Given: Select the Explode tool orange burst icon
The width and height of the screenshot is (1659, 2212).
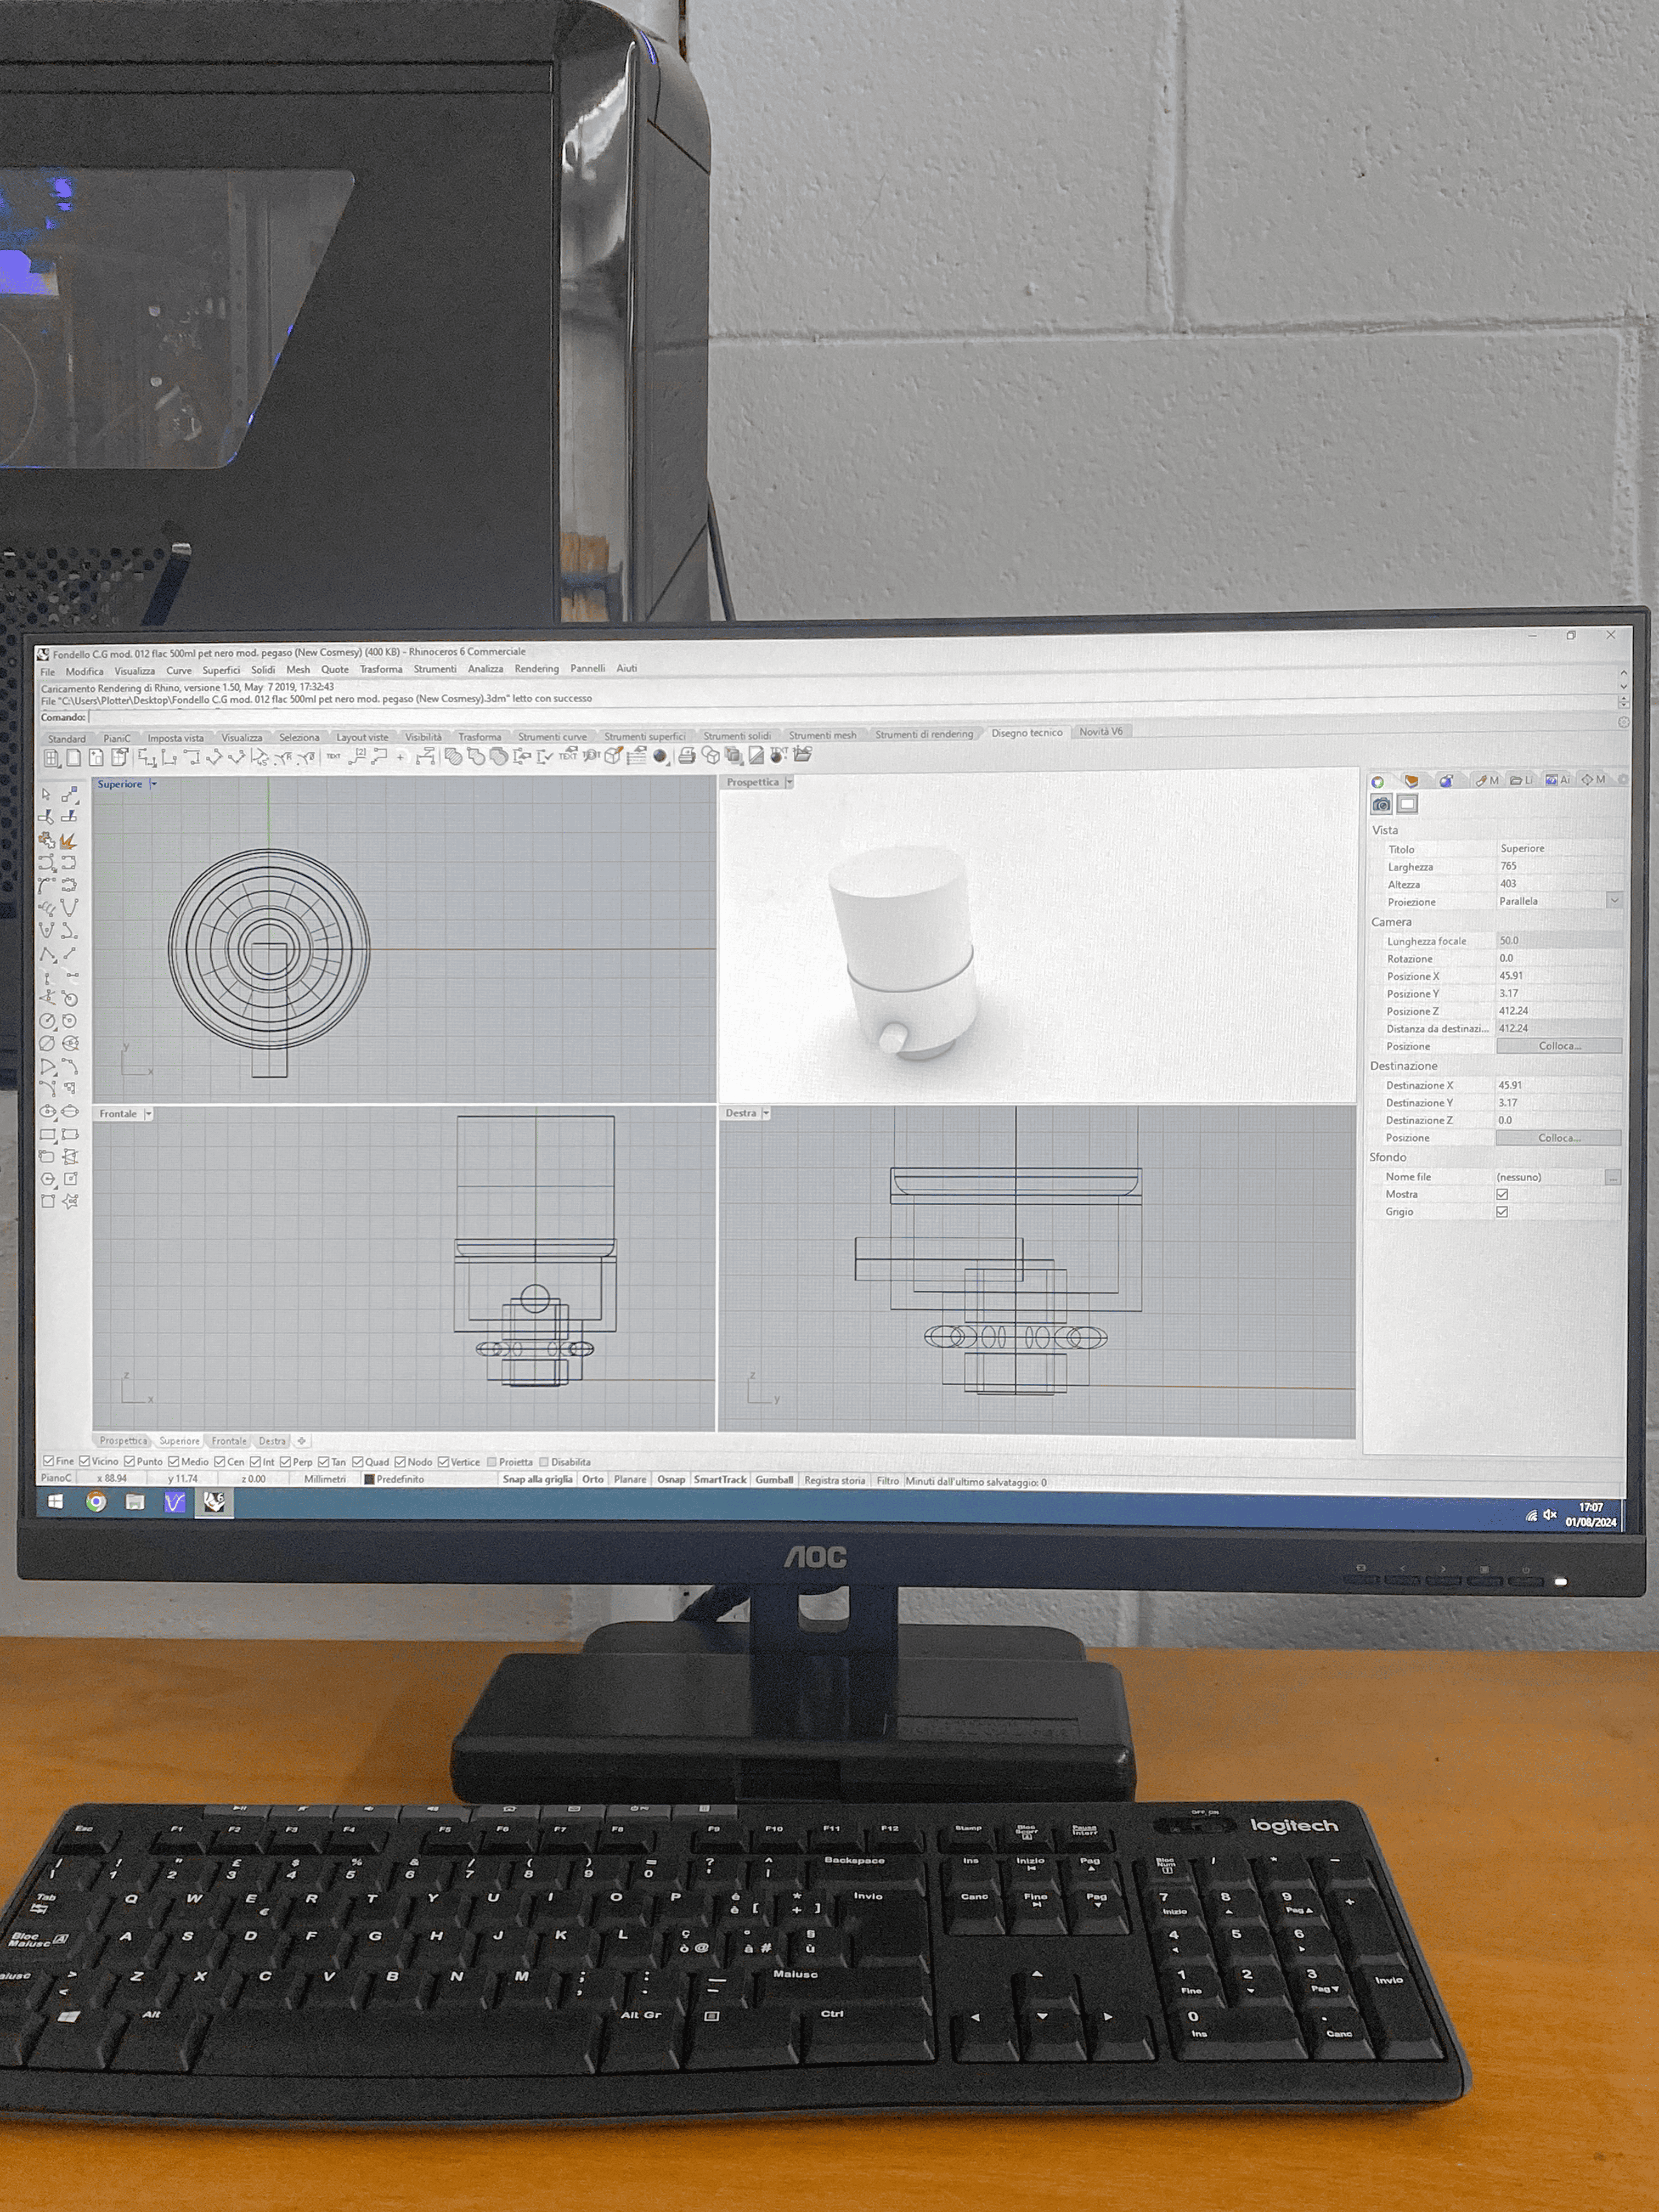Looking at the screenshot, I should tap(69, 842).
